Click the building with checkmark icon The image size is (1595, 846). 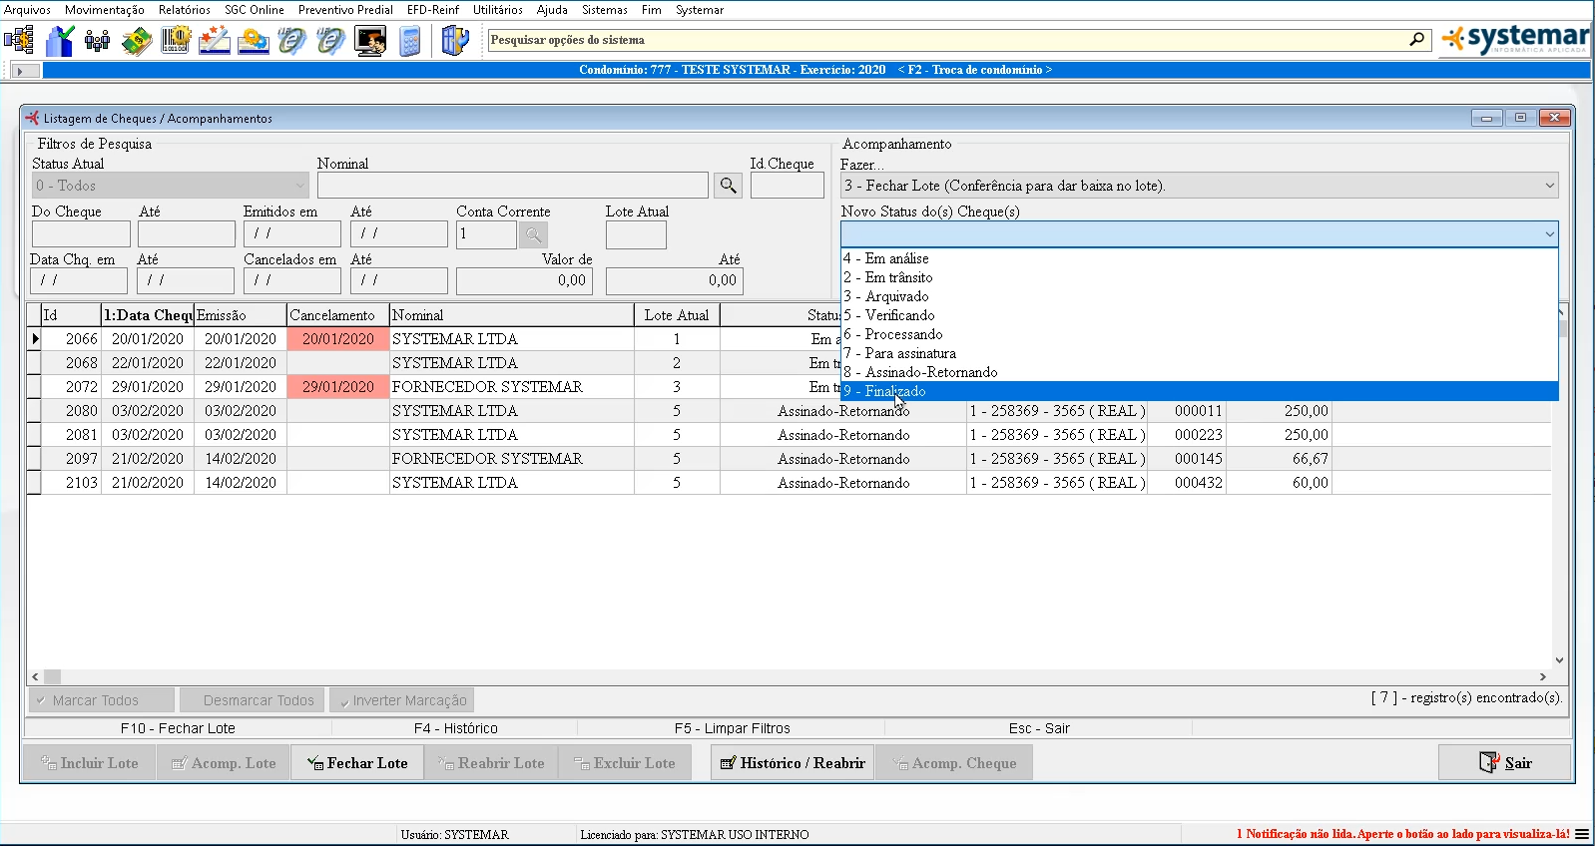(60, 41)
